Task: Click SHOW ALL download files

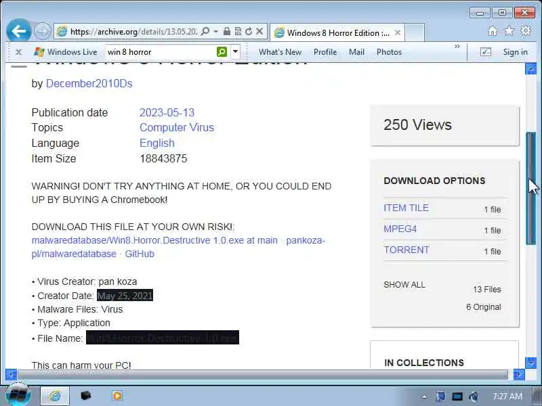Action: tap(404, 285)
